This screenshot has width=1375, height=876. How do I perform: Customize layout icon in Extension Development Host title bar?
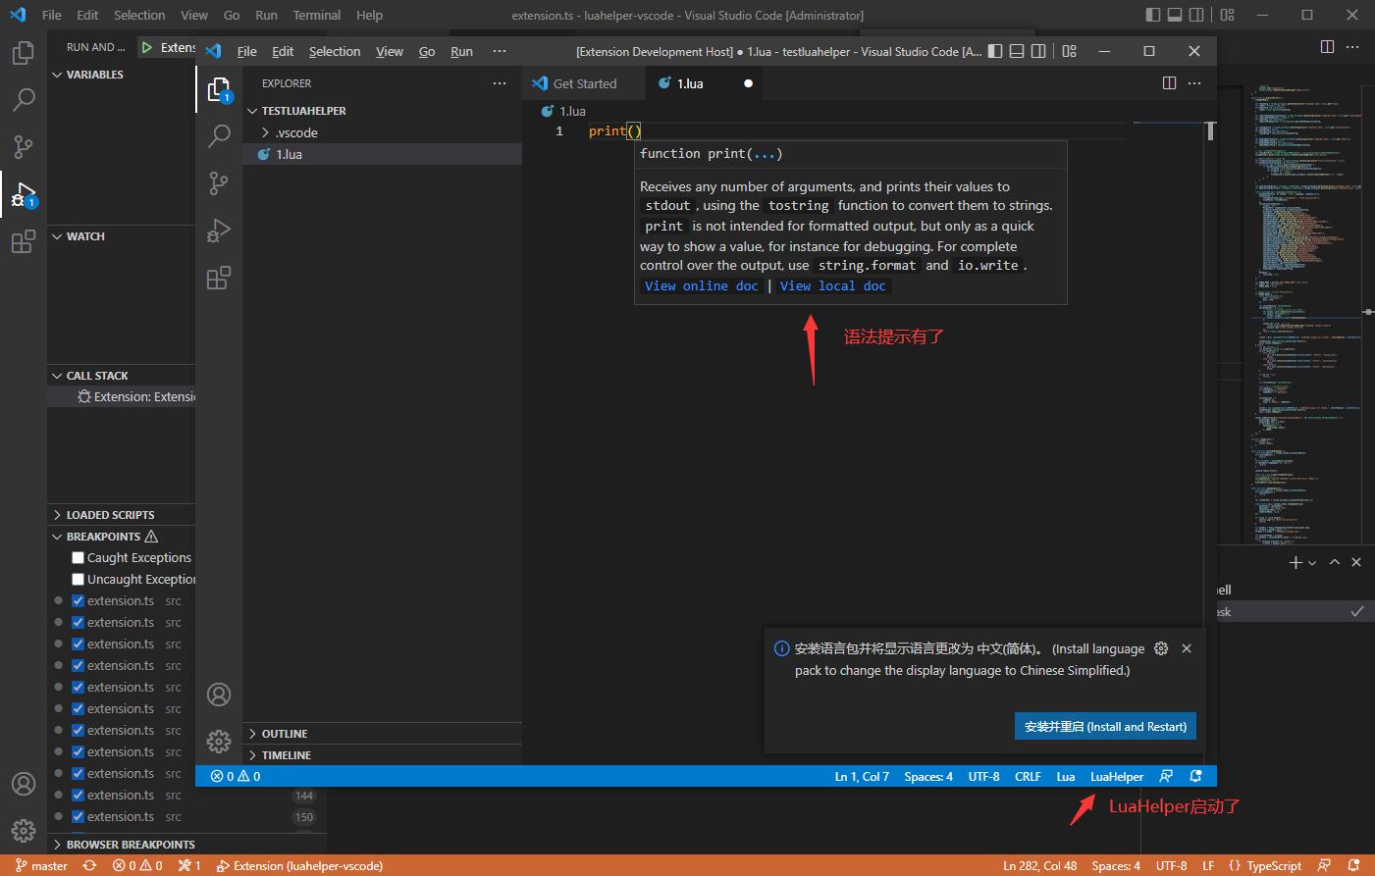click(1070, 51)
